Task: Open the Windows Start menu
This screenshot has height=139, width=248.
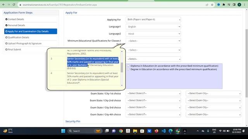Action: tap(63, 131)
